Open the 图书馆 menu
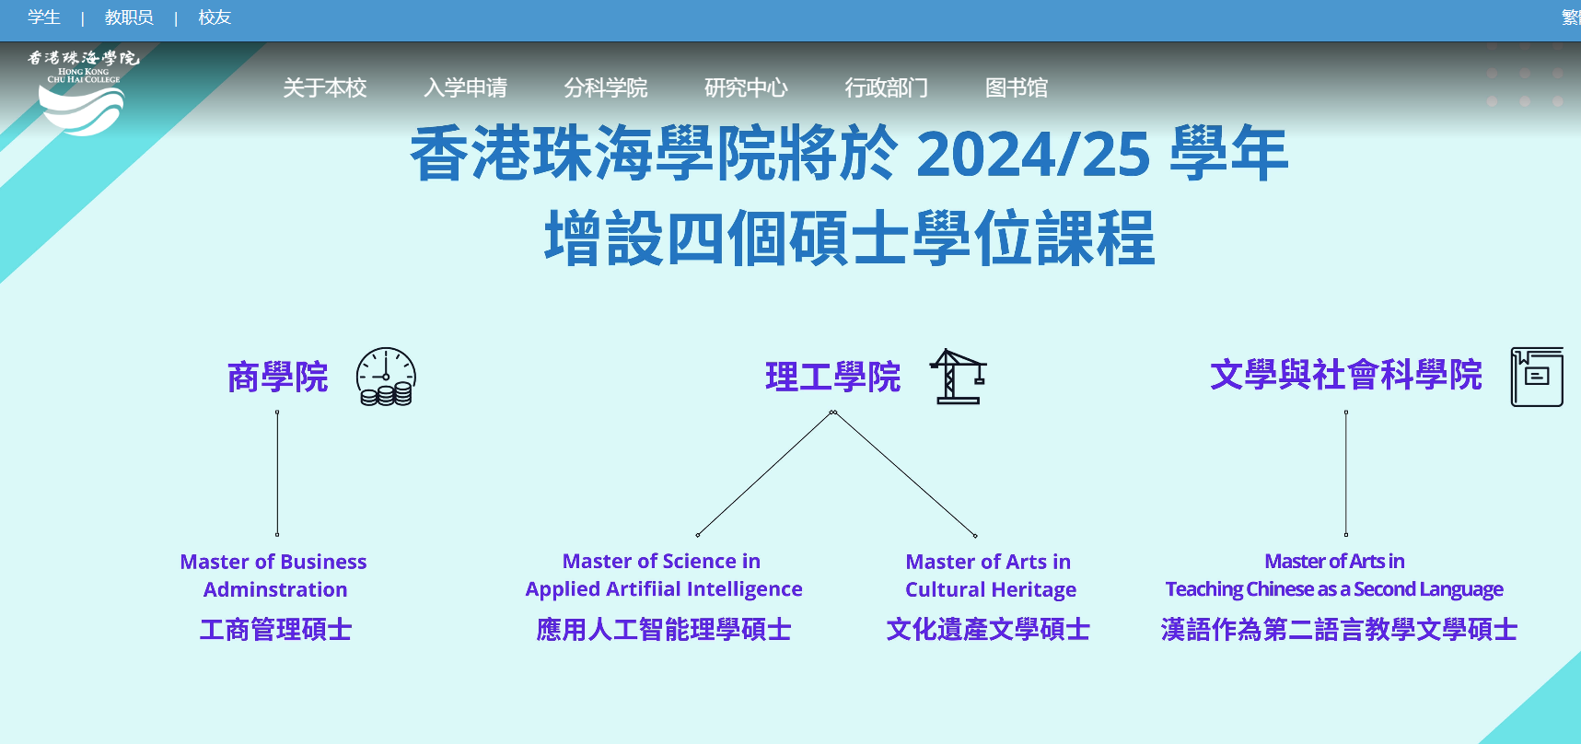The height and width of the screenshot is (744, 1581). [1017, 87]
